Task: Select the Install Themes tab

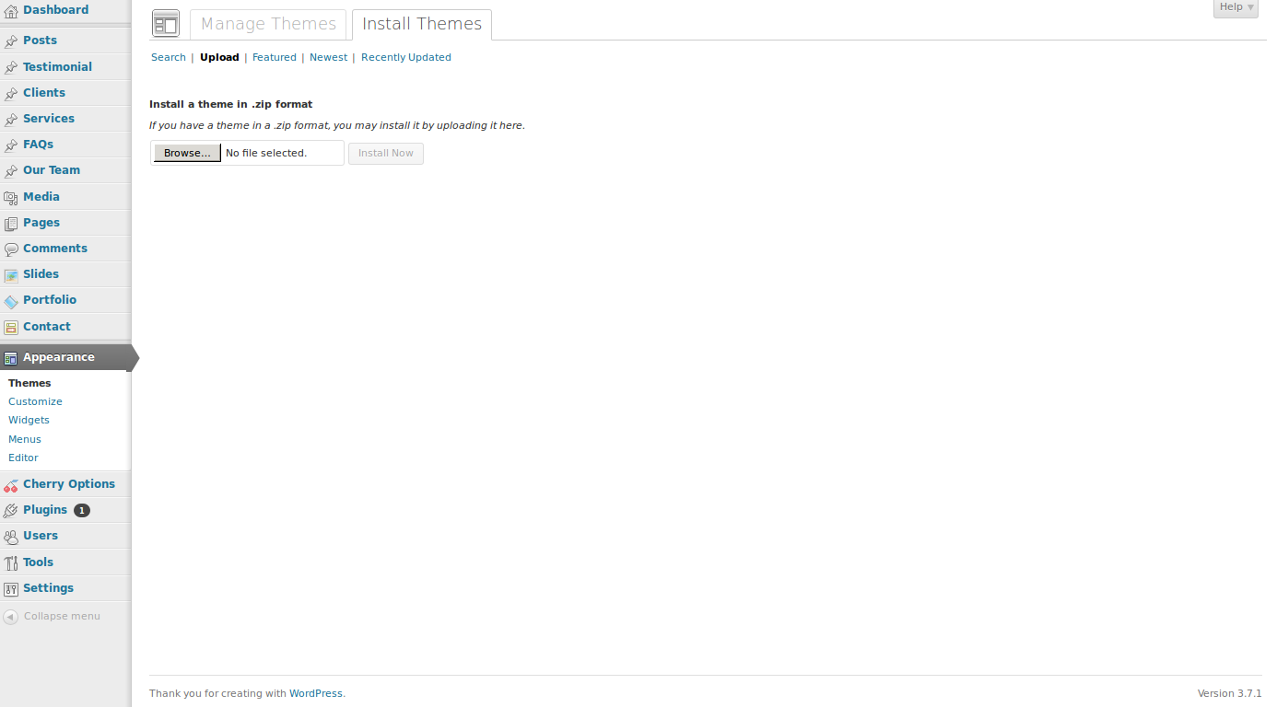Action: [422, 24]
